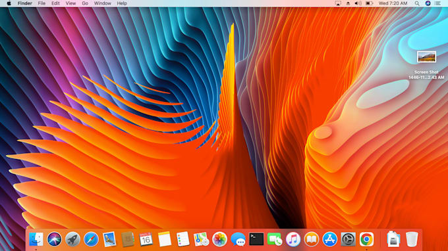Click the eject icon in menu bar
This screenshot has height=251, width=448.
click(x=348, y=3)
